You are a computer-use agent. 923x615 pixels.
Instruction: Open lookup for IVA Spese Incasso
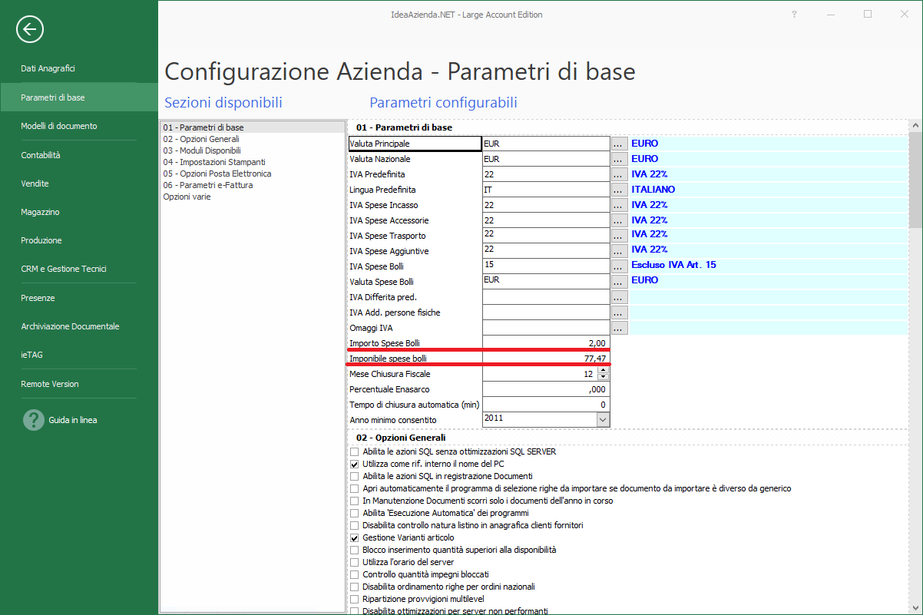(620, 205)
